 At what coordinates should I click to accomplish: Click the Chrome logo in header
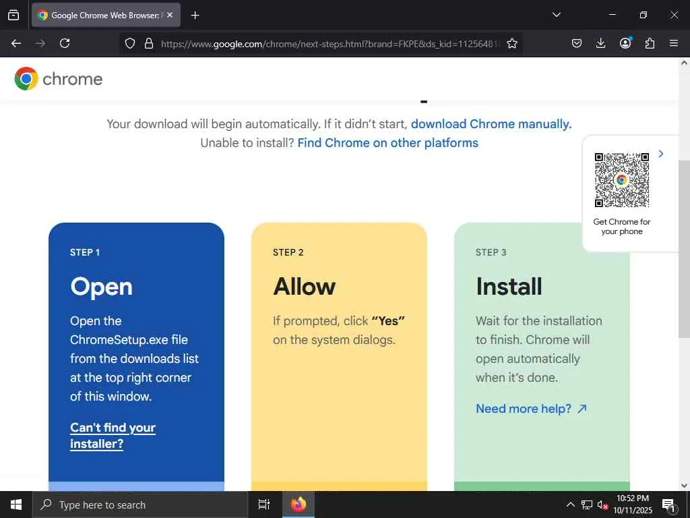tap(59, 79)
